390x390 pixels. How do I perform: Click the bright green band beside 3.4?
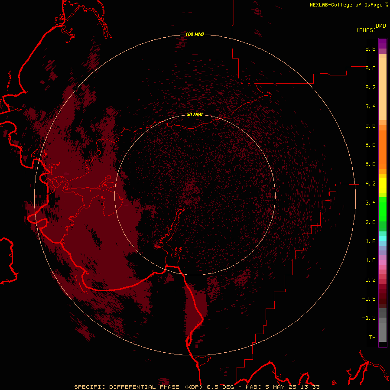(x=383, y=209)
